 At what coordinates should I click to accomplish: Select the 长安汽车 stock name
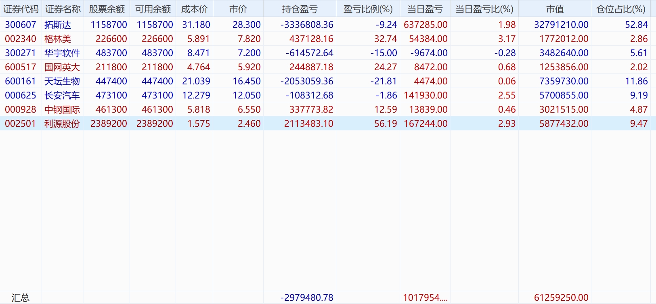62,95
